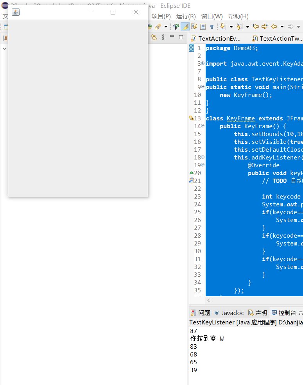The height and width of the screenshot is (385, 303).
Task: Close the 控制台 console view tab
Action: (301, 313)
